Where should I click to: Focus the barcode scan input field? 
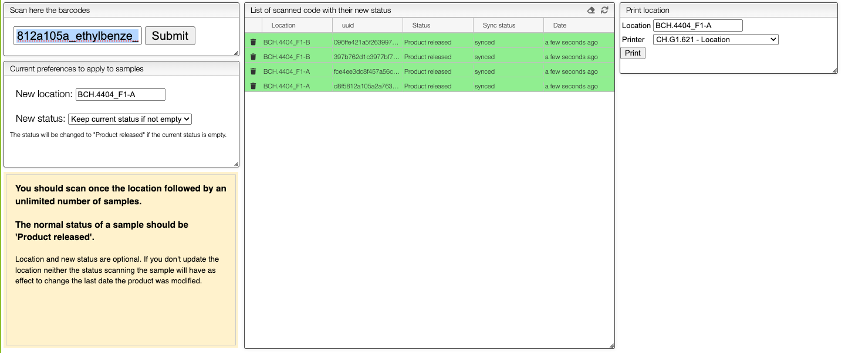pos(77,36)
